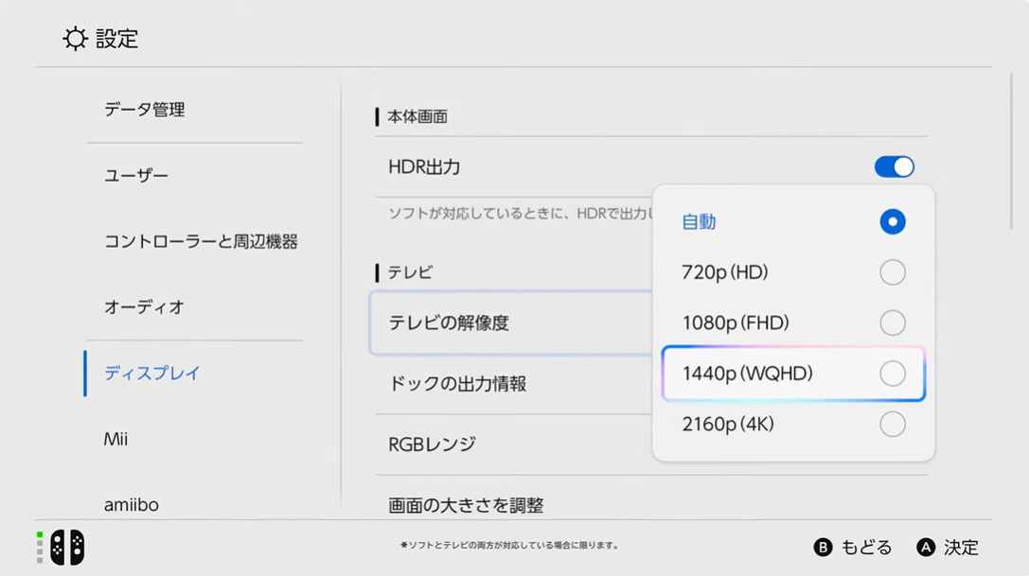1029x576 pixels.
Task: Click the 1440p (WQHD) option text
Action: coord(748,374)
